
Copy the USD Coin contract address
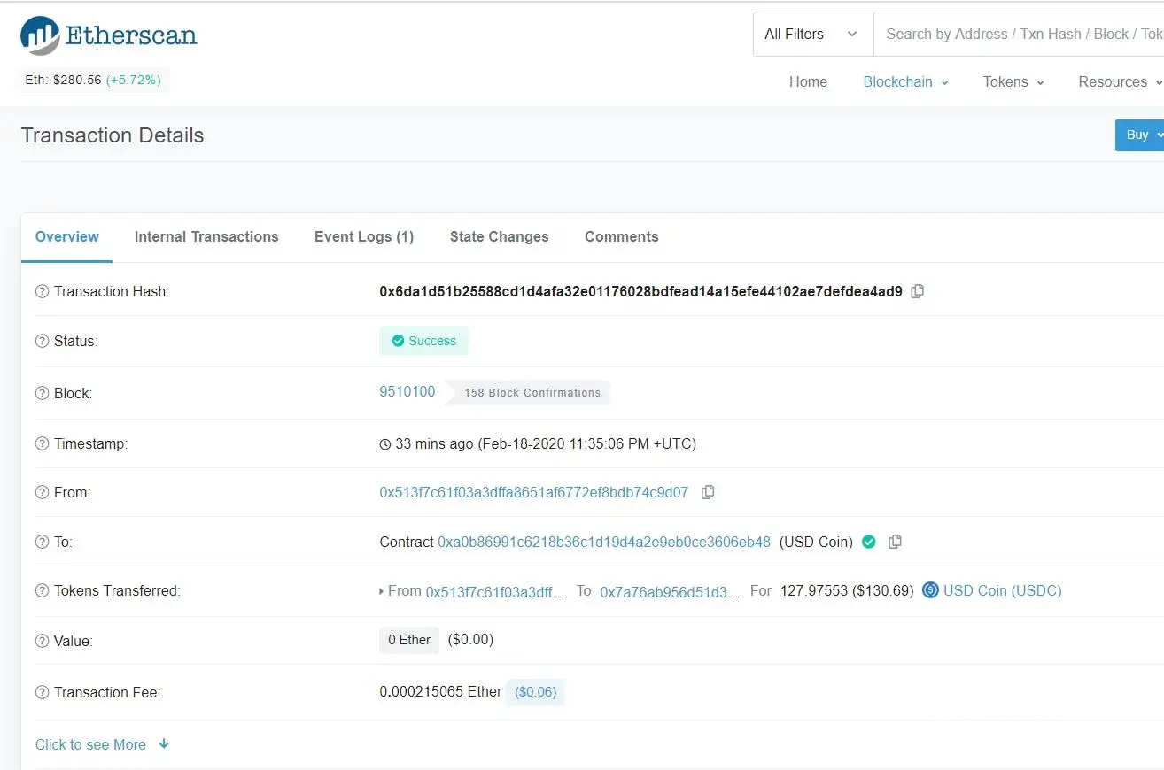pos(895,542)
